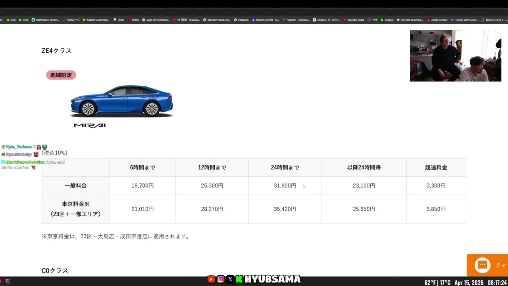508x286 pixels.
Task: Open the Amazon bookmark
Action: pyautogui.click(x=326, y=19)
